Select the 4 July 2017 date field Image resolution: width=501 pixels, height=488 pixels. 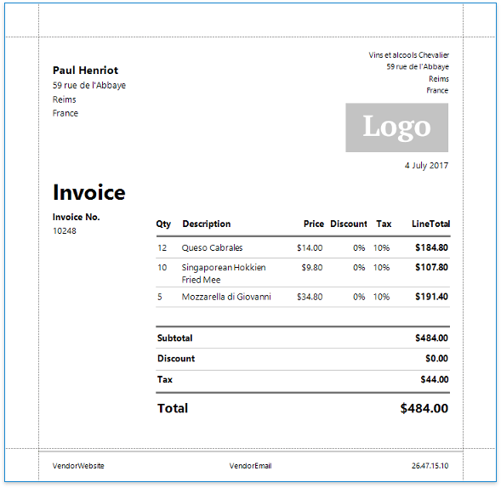point(426,166)
